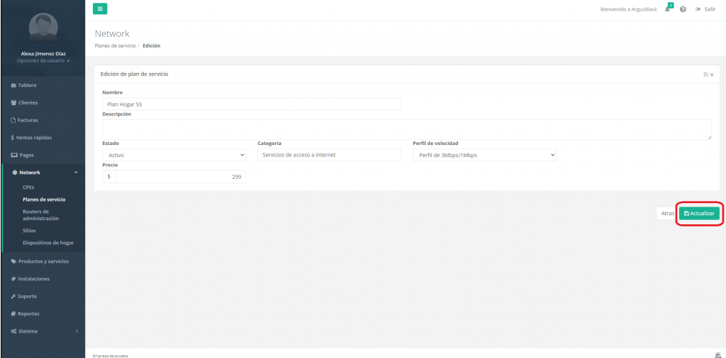Open the notifications bell icon
726x358 pixels.
click(668, 9)
